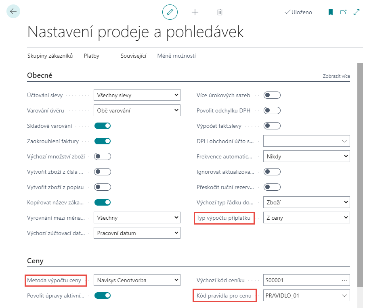
Task: Toggle Povolit úpravy aktivní... switch
Action: [x=103, y=296]
